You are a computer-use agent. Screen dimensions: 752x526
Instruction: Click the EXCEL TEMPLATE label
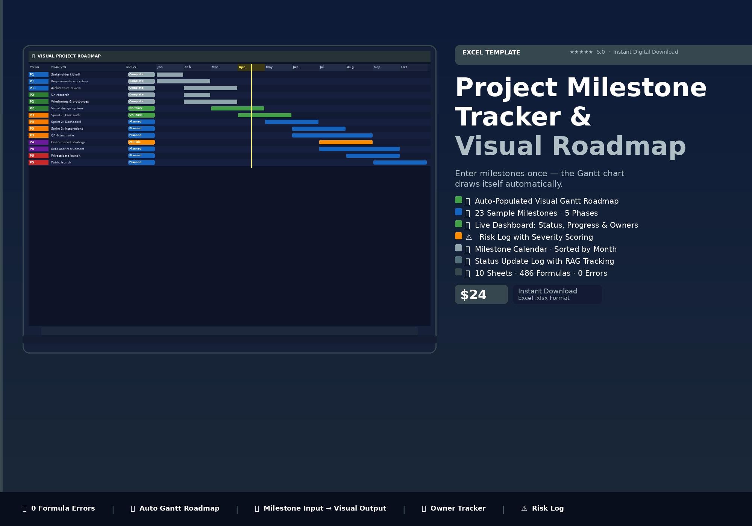coord(491,53)
